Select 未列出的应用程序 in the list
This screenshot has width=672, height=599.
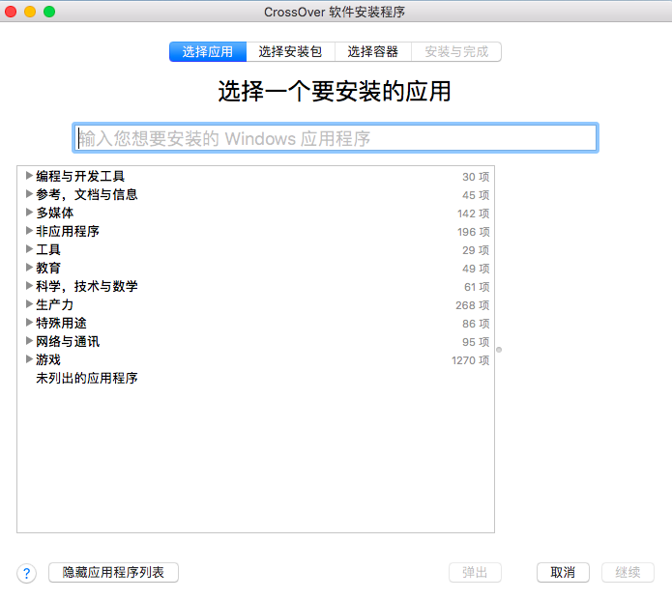(87, 378)
